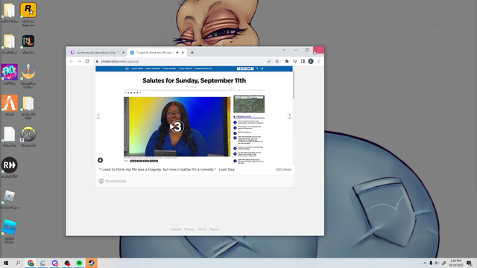Open the Overwatch desktop shortcut
The width and height of the screenshot is (477, 268).
[28, 134]
